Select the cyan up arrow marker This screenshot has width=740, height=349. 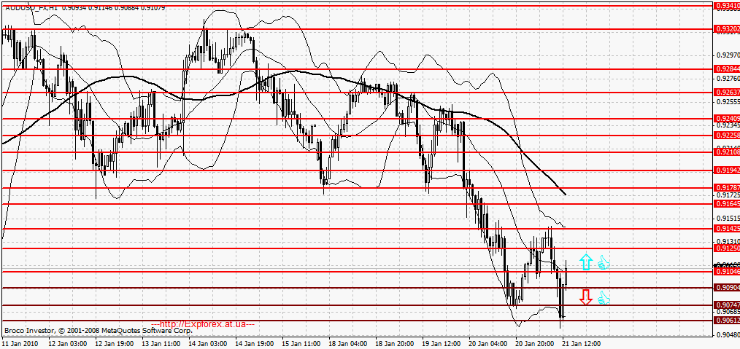coord(586,262)
